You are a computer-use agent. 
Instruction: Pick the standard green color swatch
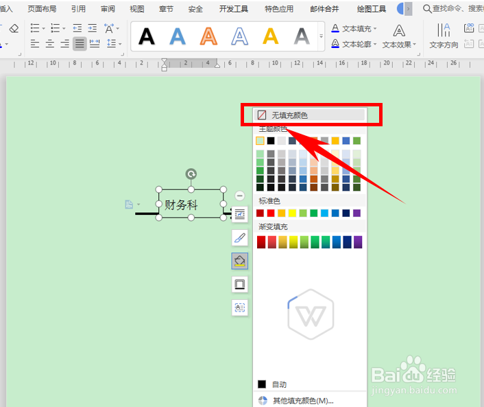pos(314,213)
